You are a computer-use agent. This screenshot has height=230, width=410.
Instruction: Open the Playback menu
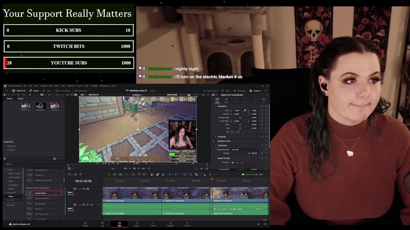71,86
